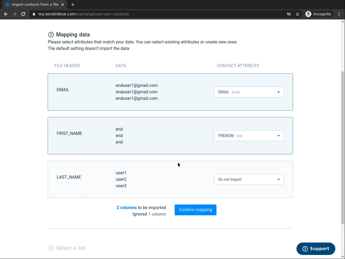Click the third-party cookie blocked eye icon
Viewport: 345px width, 259px height.
pos(289,14)
